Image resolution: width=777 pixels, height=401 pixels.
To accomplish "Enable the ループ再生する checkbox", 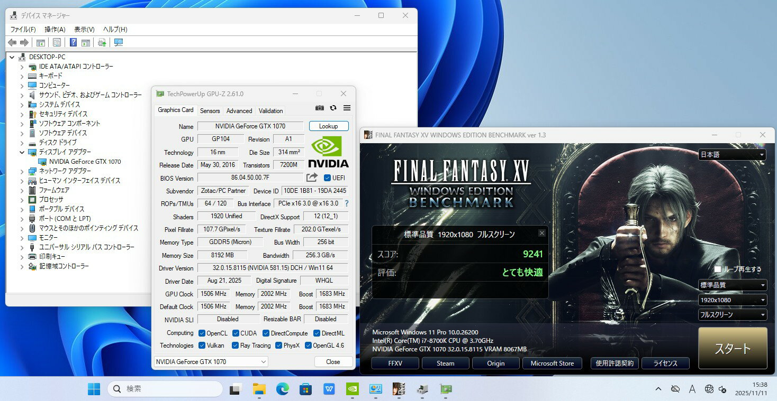I will coord(718,269).
